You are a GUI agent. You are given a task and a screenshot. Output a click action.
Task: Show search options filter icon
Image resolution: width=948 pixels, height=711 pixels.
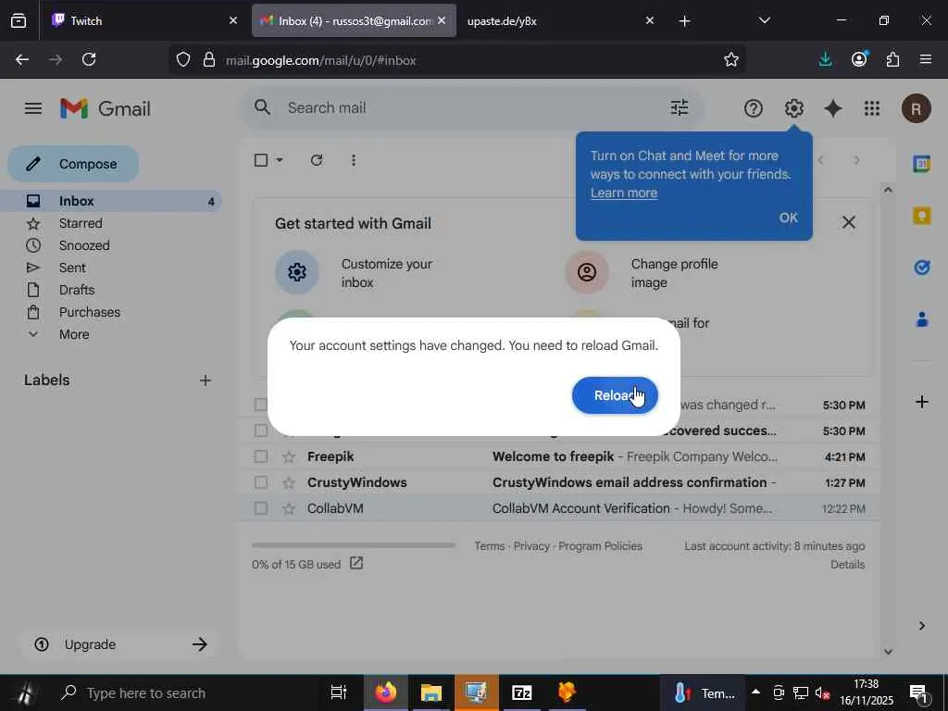click(x=679, y=107)
